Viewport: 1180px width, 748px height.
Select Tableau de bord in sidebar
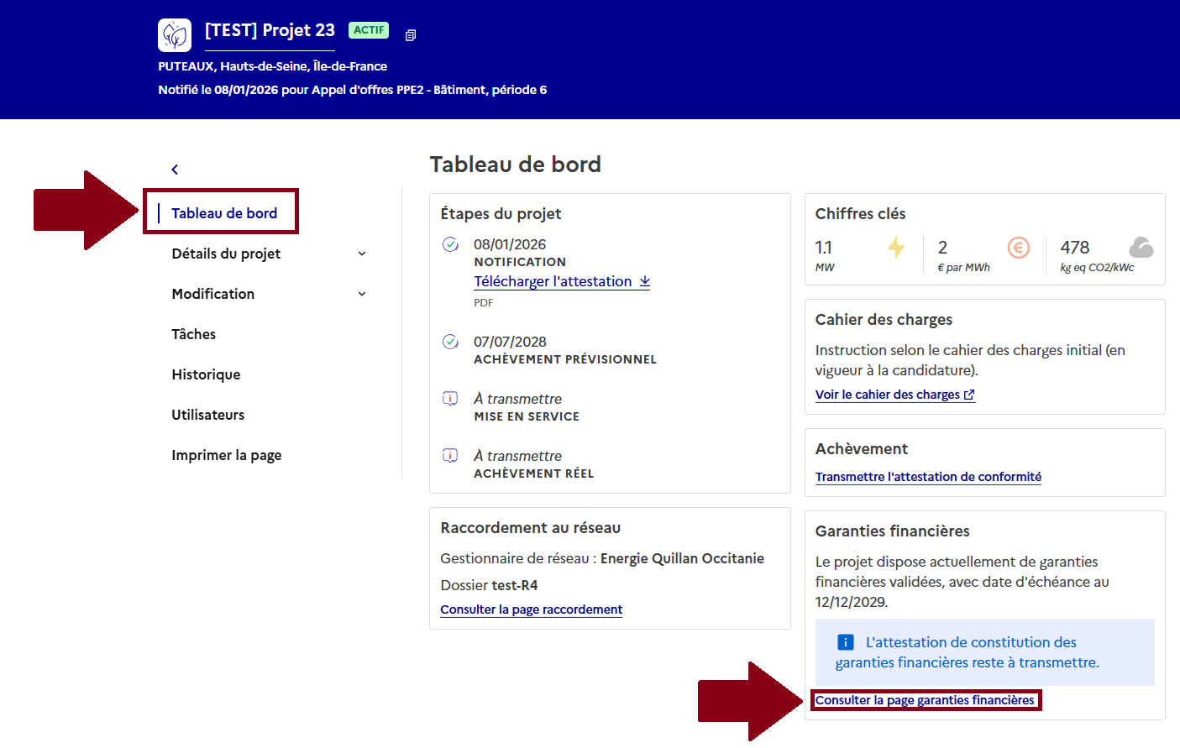(x=224, y=213)
